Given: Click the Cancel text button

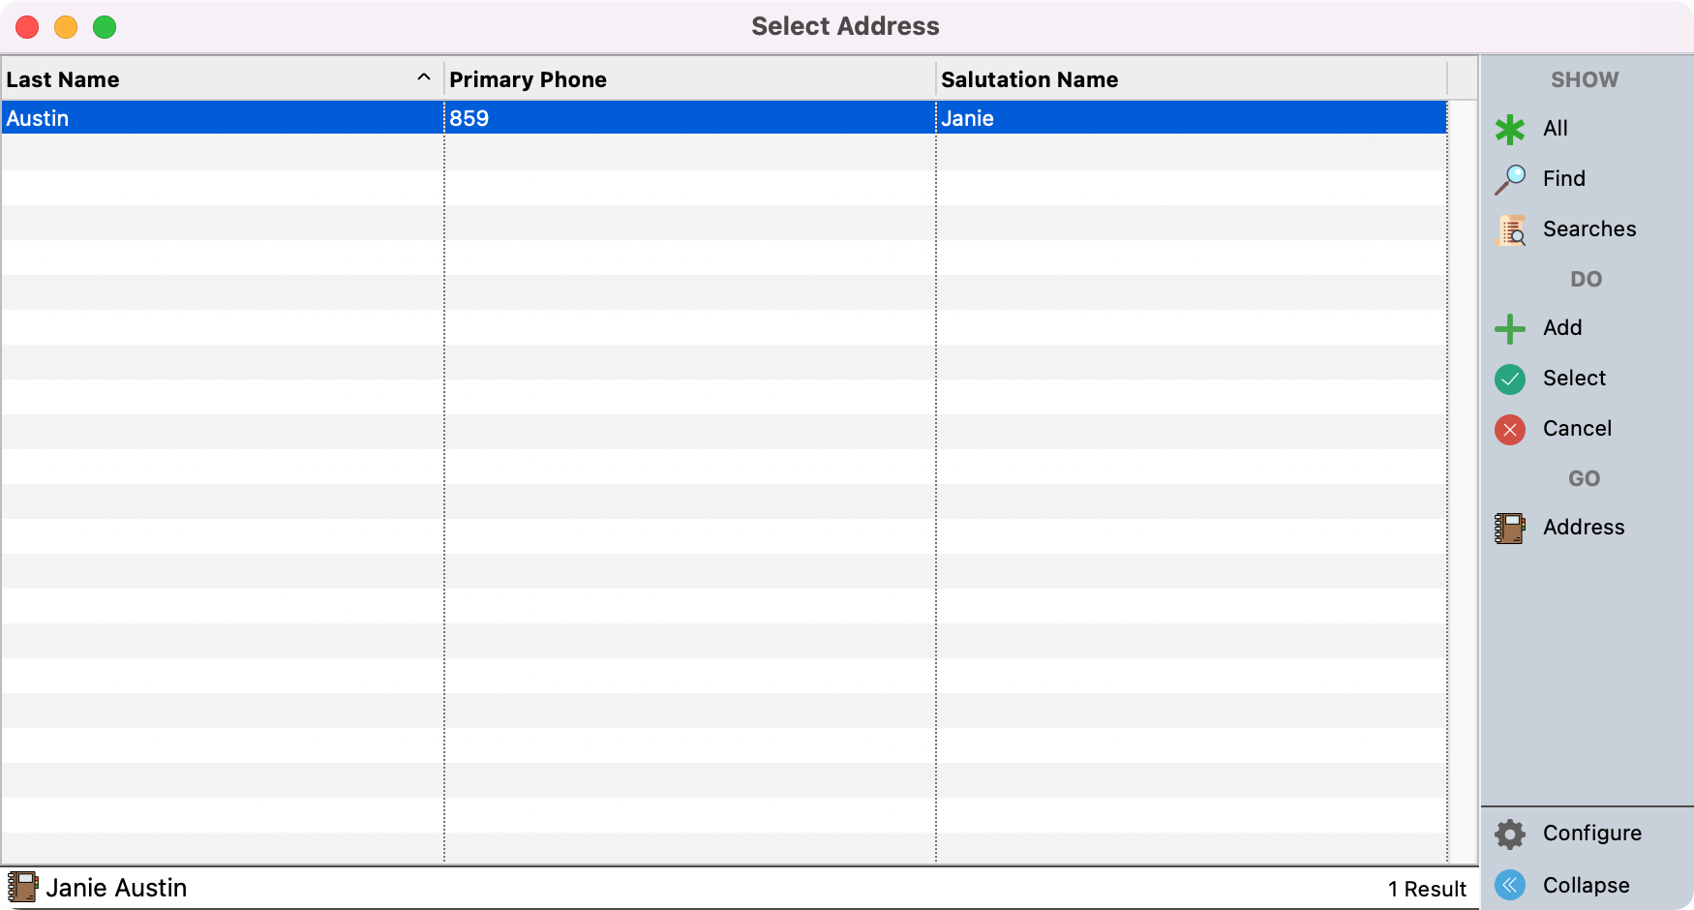Looking at the screenshot, I should (x=1577, y=429).
